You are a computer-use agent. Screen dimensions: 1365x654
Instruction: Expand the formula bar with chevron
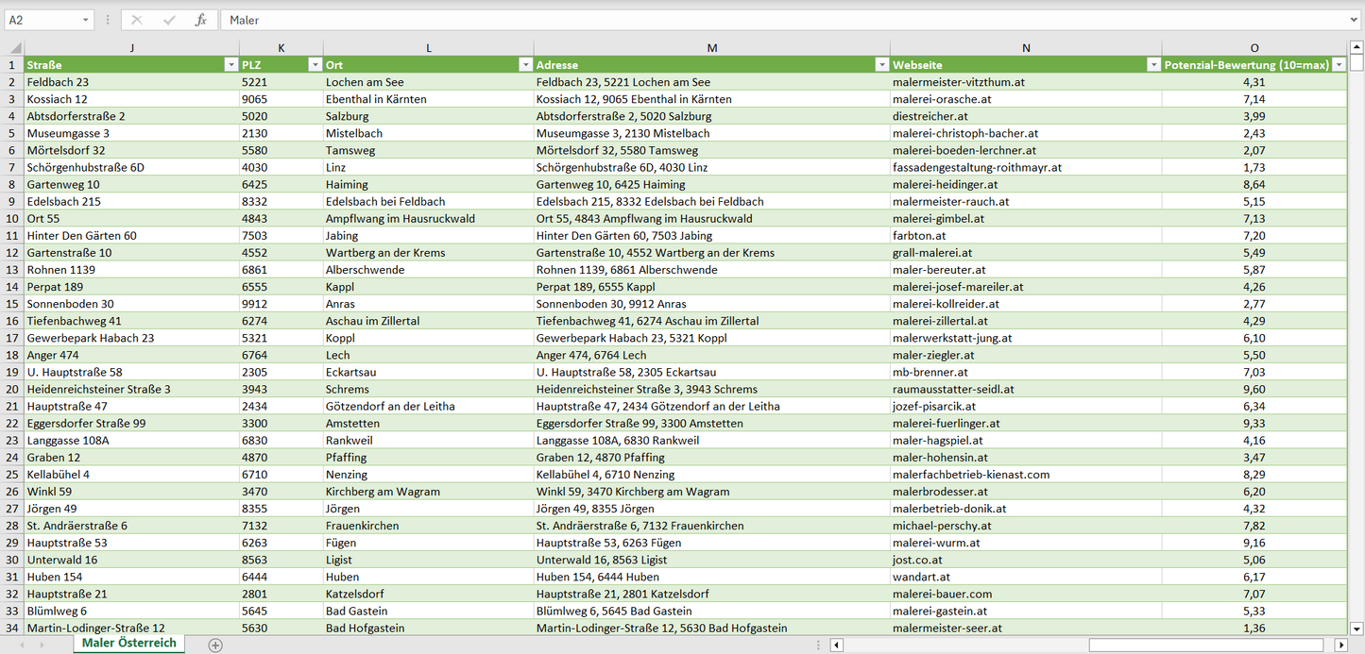(x=1355, y=20)
